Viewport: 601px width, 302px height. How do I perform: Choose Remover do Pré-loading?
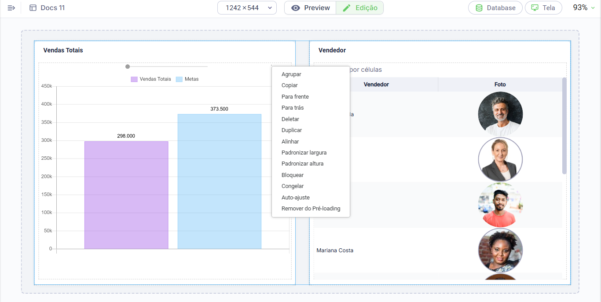point(311,209)
